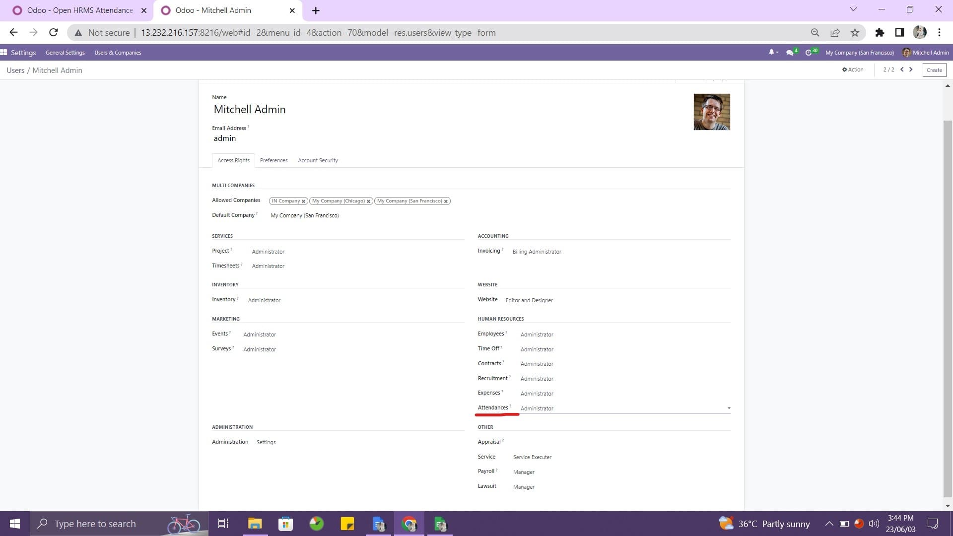Image resolution: width=953 pixels, height=536 pixels.
Task: Go back to Users via the breadcrumb
Action: [15, 70]
